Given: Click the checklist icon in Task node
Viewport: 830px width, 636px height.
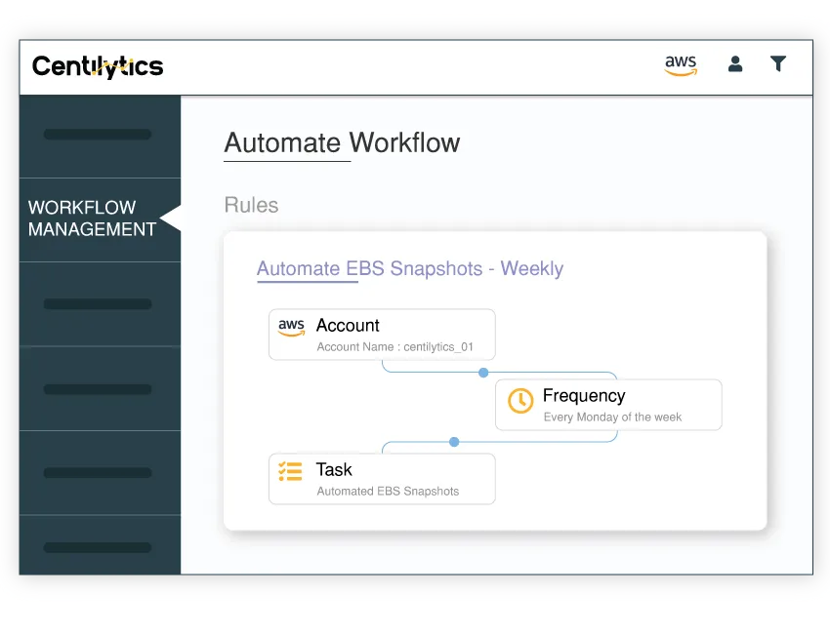Looking at the screenshot, I should (x=290, y=471).
